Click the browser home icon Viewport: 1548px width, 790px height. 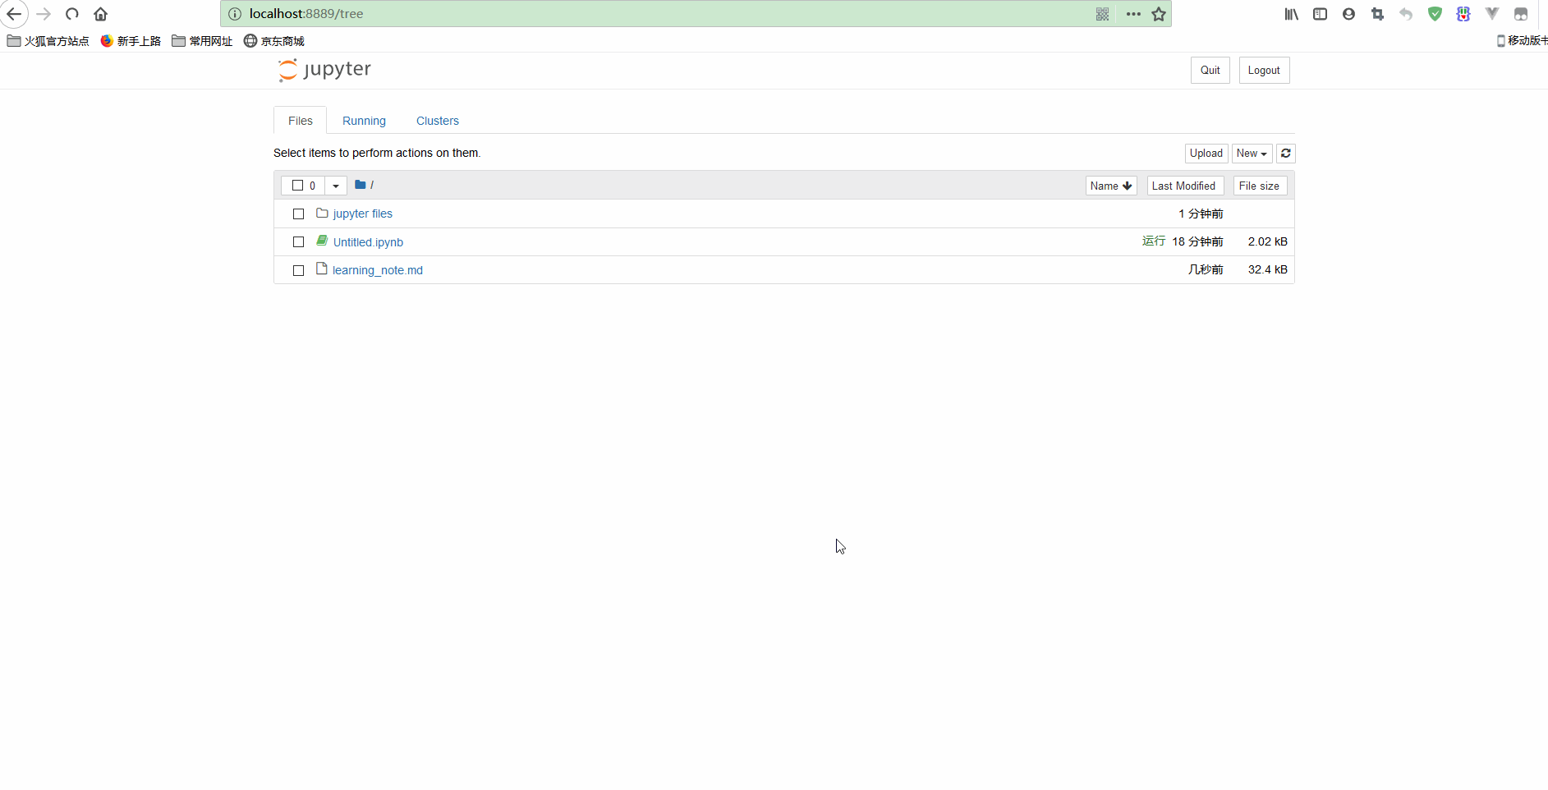coord(100,14)
